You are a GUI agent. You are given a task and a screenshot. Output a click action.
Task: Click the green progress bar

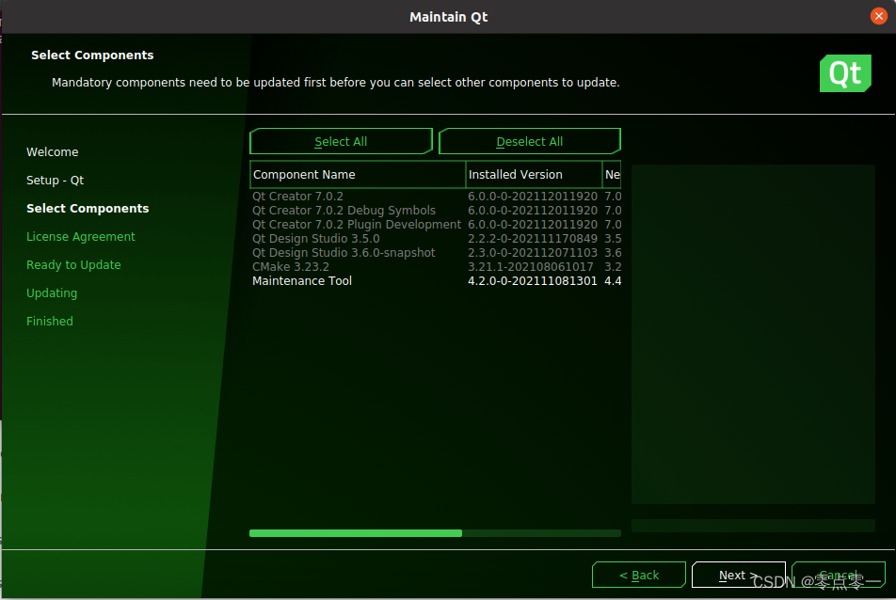coord(435,533)
